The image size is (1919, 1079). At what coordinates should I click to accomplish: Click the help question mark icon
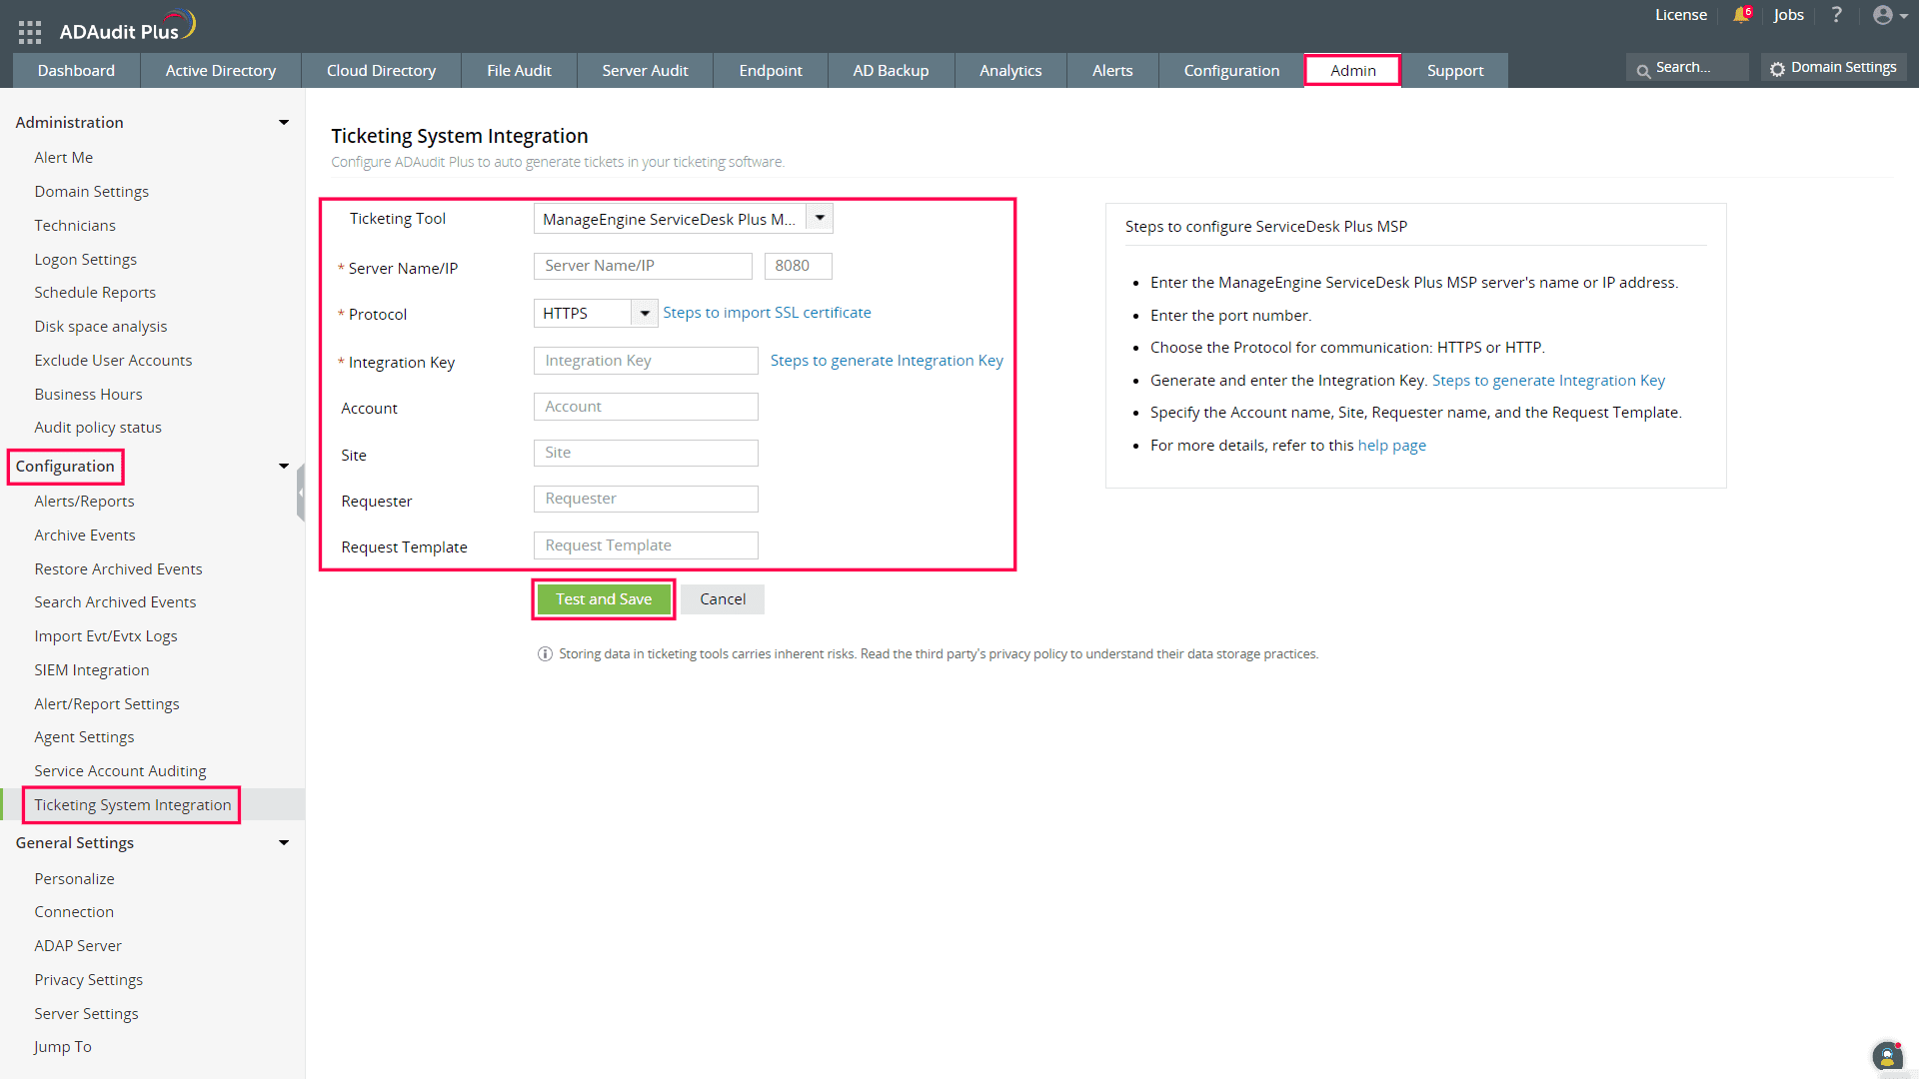point(1836,15)
